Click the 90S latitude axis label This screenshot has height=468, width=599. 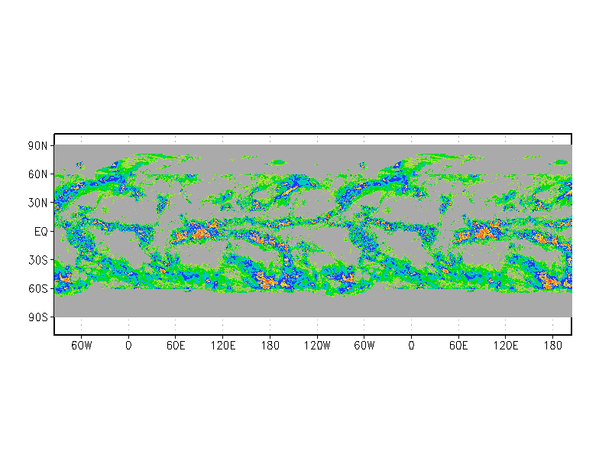(40, 317)
